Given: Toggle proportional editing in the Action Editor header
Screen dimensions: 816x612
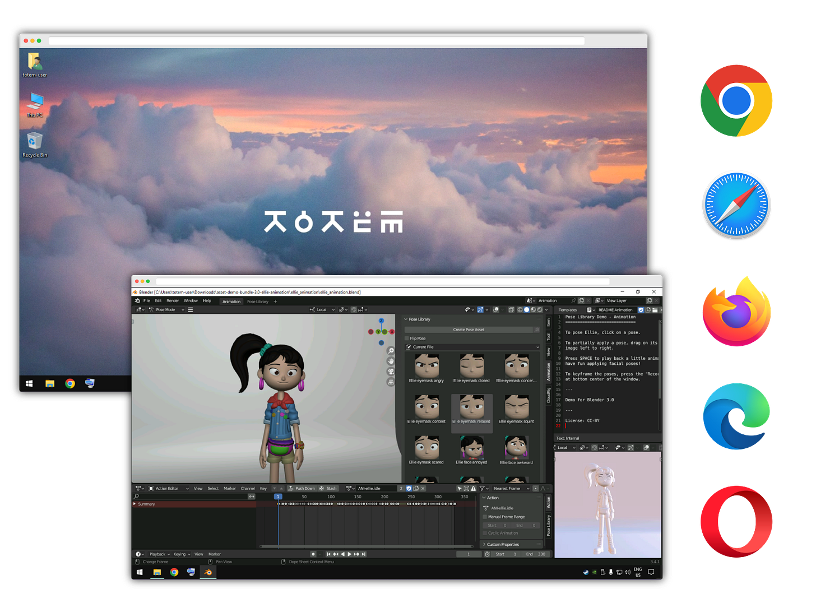Looking at the screenshot, I should (x=536, y=488).
